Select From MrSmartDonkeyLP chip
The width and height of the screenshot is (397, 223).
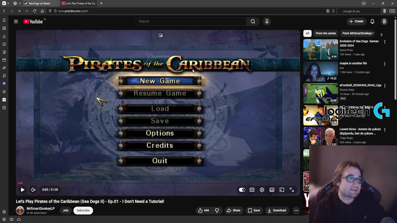click(358, 33)
